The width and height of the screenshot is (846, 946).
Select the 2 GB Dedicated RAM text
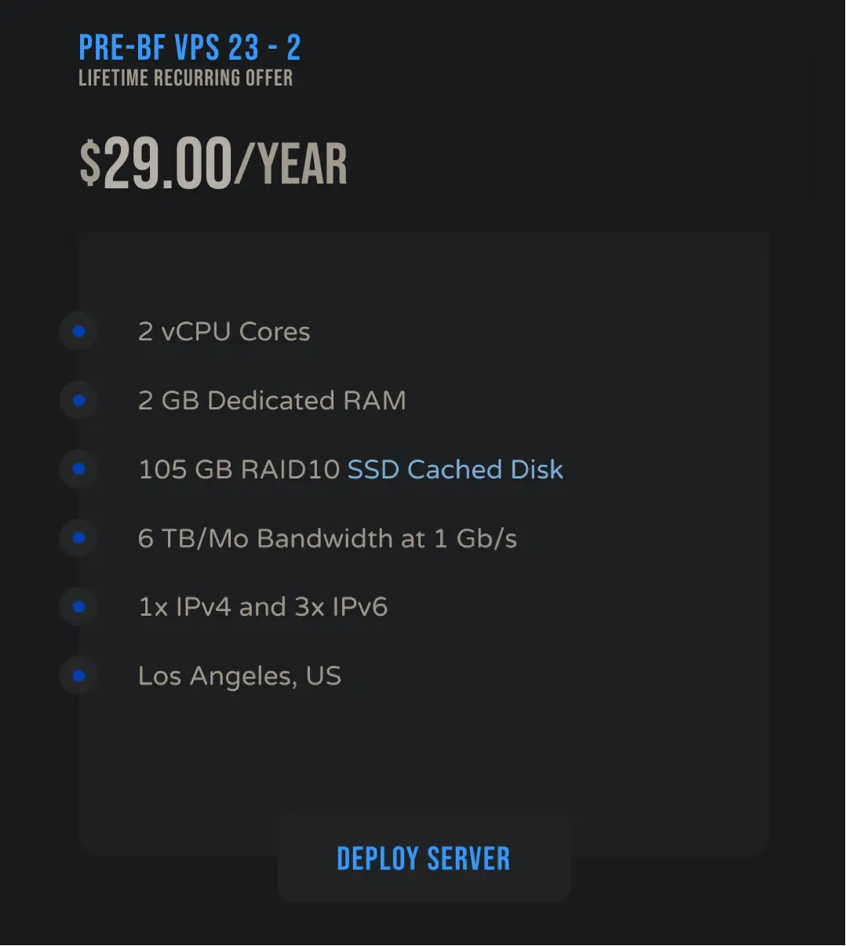click(x=272, y=401)
